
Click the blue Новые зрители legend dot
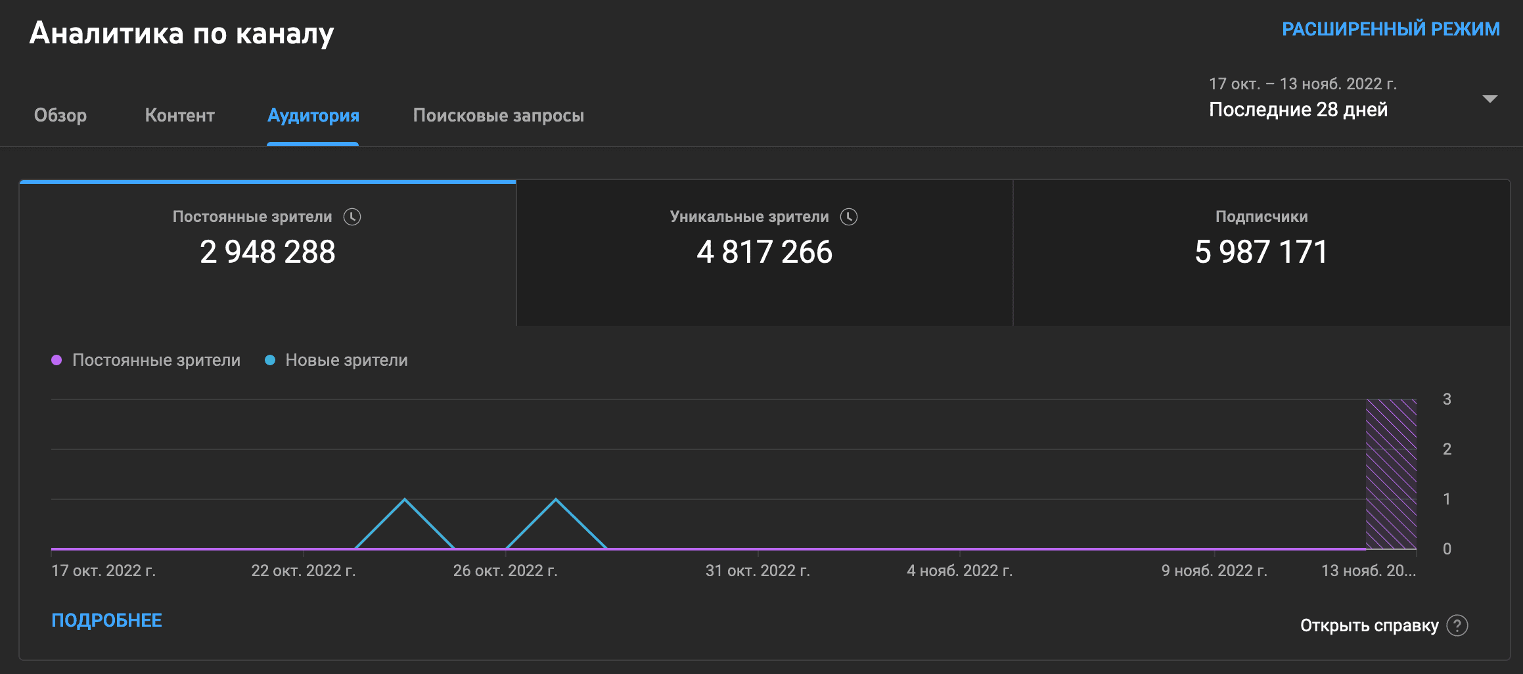tap(269, 360)
